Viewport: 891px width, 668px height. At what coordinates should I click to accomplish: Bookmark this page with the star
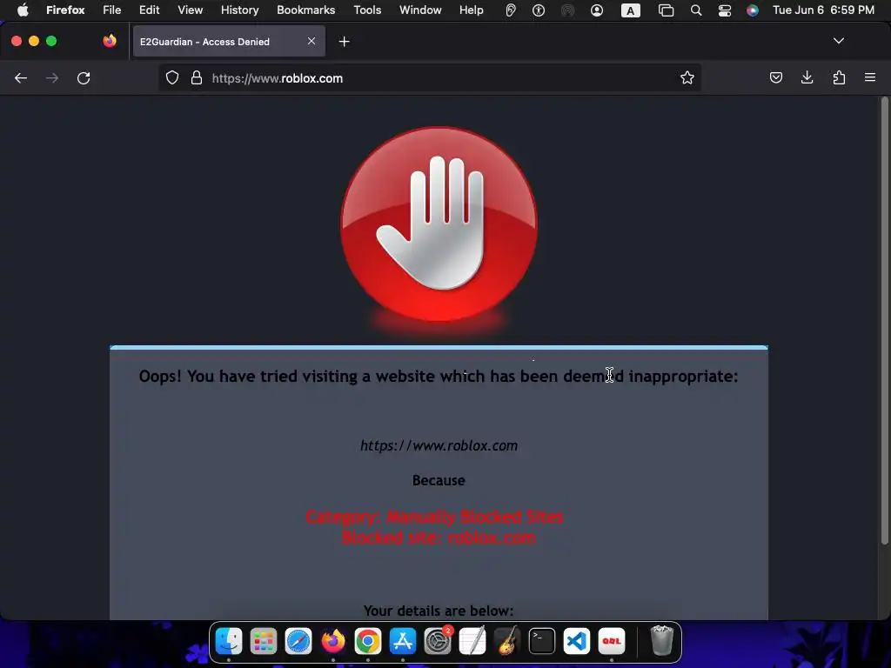(x=687, y=77)
